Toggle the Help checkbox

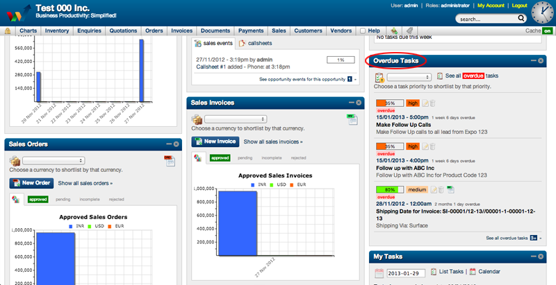pos(362,31)
